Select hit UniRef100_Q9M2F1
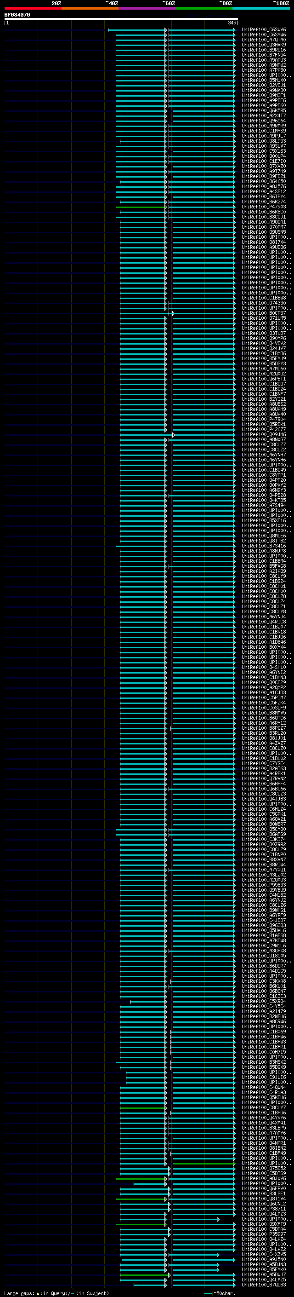This screenshot has height=1297, width=294. click(x=263, y=96)
